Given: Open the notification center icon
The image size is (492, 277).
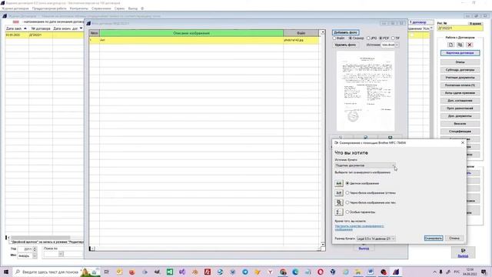Looking at the screenshot, I should click(x=484, y=272).
